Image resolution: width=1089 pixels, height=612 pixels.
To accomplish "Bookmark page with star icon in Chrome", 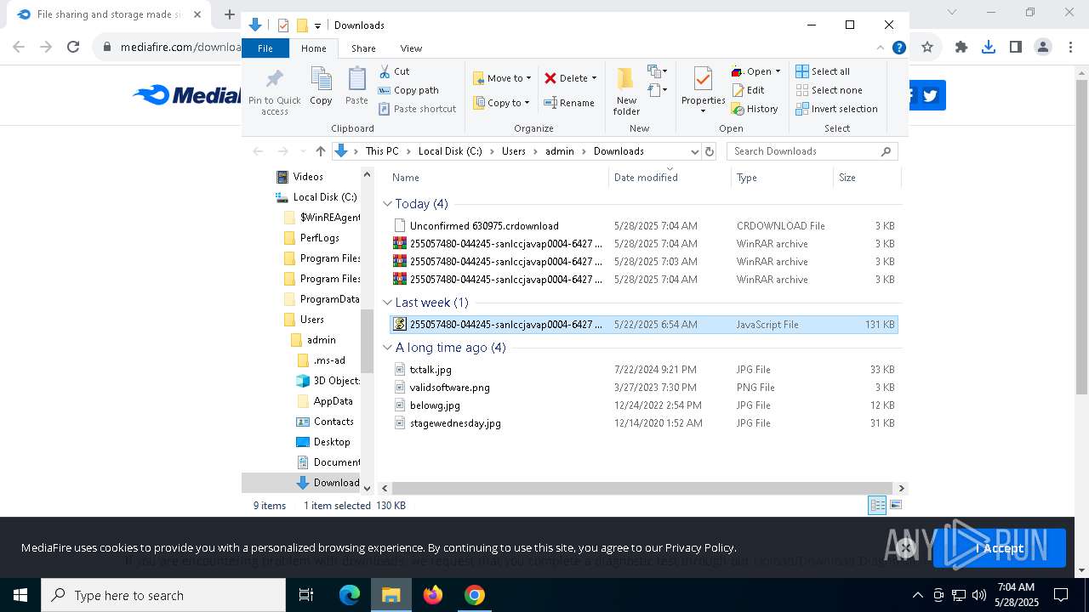I will 927,47.
